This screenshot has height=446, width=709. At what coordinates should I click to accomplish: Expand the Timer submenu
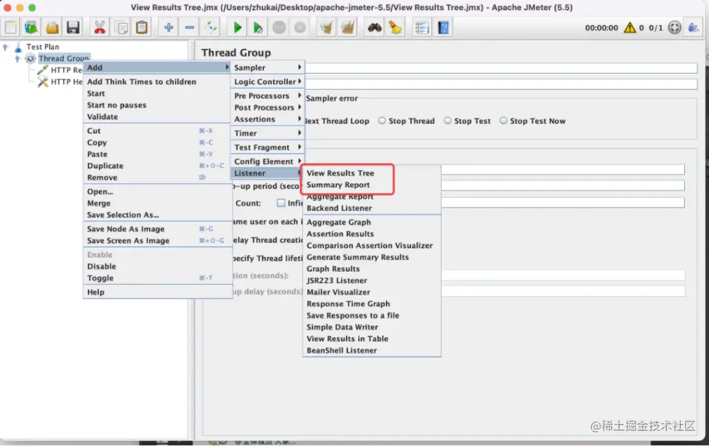(x=268, y=133)
